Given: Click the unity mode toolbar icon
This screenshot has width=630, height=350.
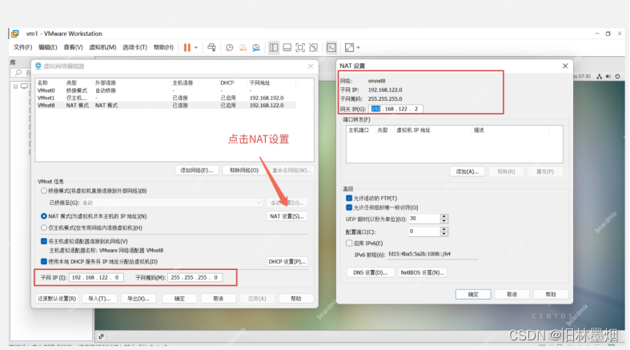Looking at the screenshot, I should (x=313, y=47).
